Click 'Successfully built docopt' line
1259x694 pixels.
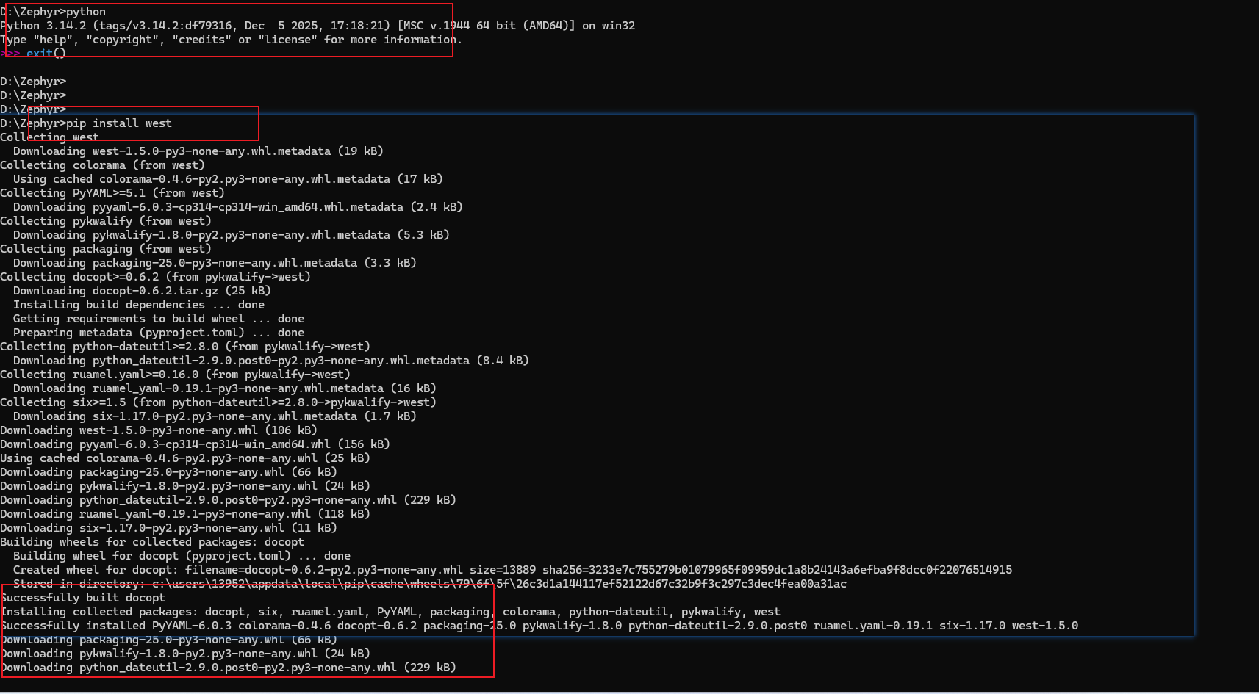pyautogui.click(x=83, y=598)
